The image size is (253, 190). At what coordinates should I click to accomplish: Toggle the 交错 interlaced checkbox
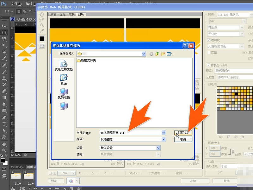pos(209,53)
